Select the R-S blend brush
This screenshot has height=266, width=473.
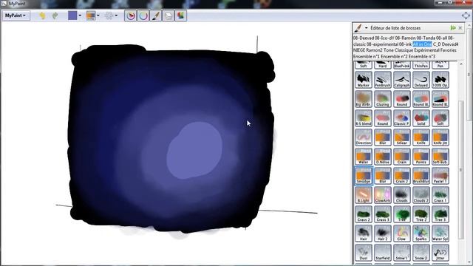364,118
